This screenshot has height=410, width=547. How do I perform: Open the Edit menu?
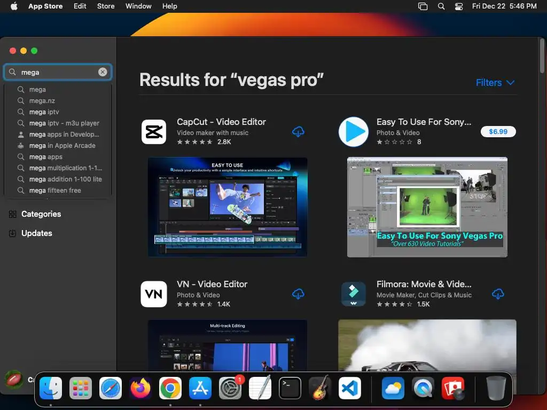(x=80, y=6)
